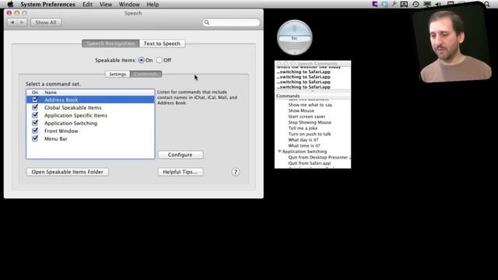The height and width of the screenshot is (280, 498).
Task: Click 'Start screen saver' command
Action: click(x=307, y=117)
